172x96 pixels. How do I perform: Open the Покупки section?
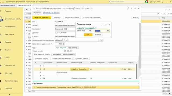[8, 50]
